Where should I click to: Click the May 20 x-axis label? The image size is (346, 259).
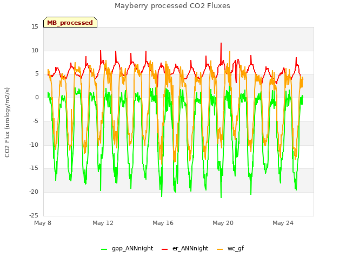(x=223, y=223)
